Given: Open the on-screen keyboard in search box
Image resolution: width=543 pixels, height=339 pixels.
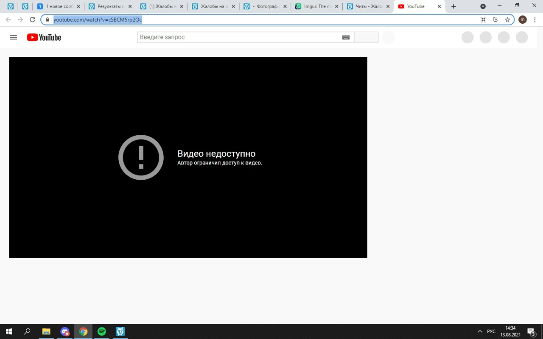Looking at the screenshot, I should point(346,37).
